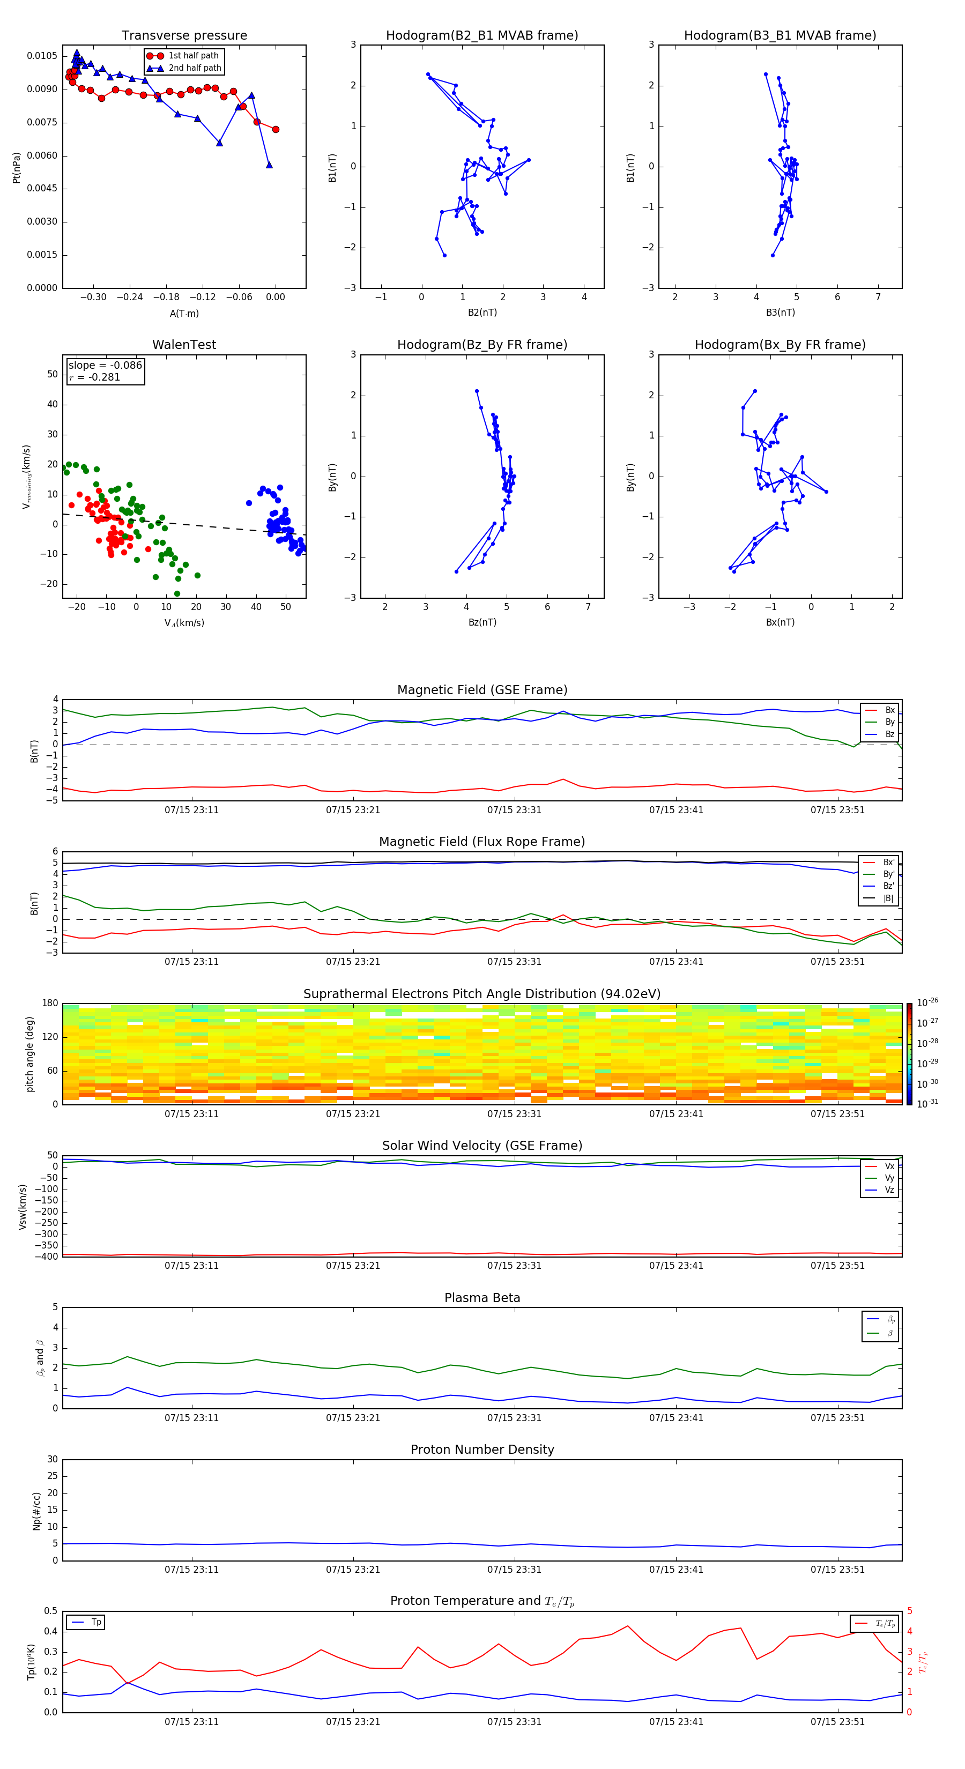This screenshot has height=1769, width=965.
Task: Click the "Magnetic Field (Flux Rope Frame)" title
Action: pyautogui.click(x=482, y=841)
